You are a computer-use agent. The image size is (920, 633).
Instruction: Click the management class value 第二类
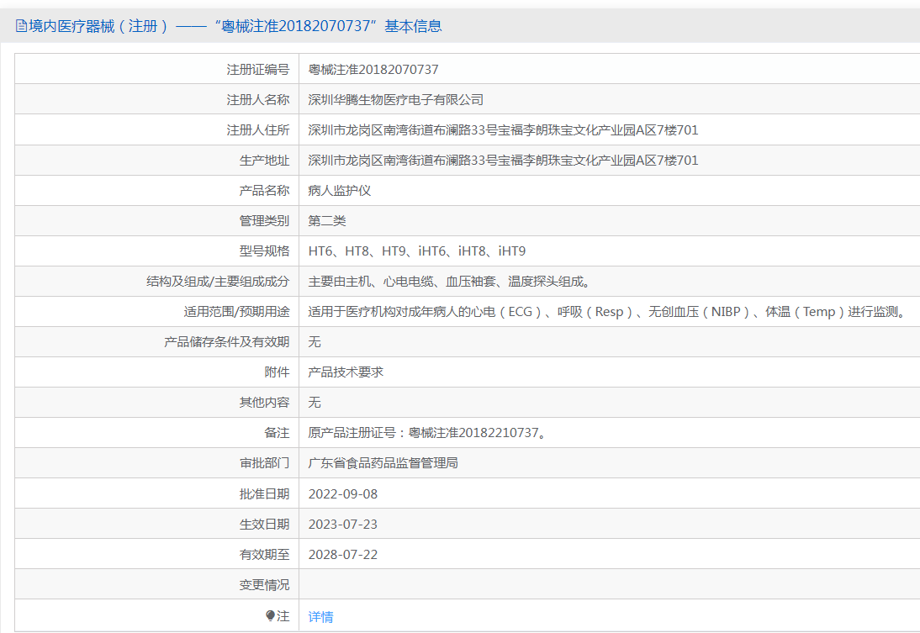(x=327, y=221)
